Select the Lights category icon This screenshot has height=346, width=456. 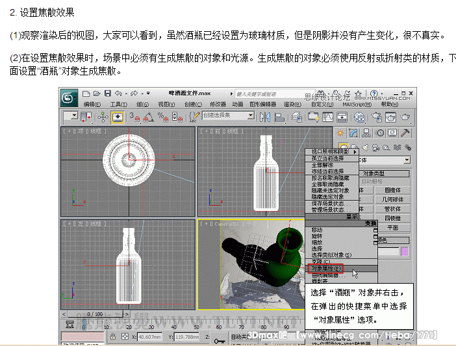[365, 147]
